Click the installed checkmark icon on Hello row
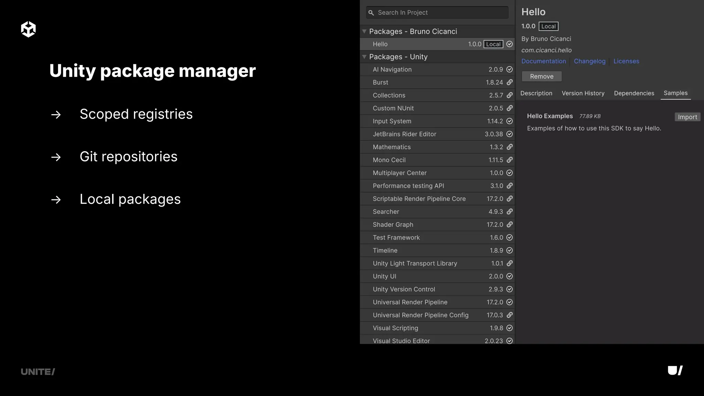The height and width of the screenshot is (396, 704). [509, 44]
